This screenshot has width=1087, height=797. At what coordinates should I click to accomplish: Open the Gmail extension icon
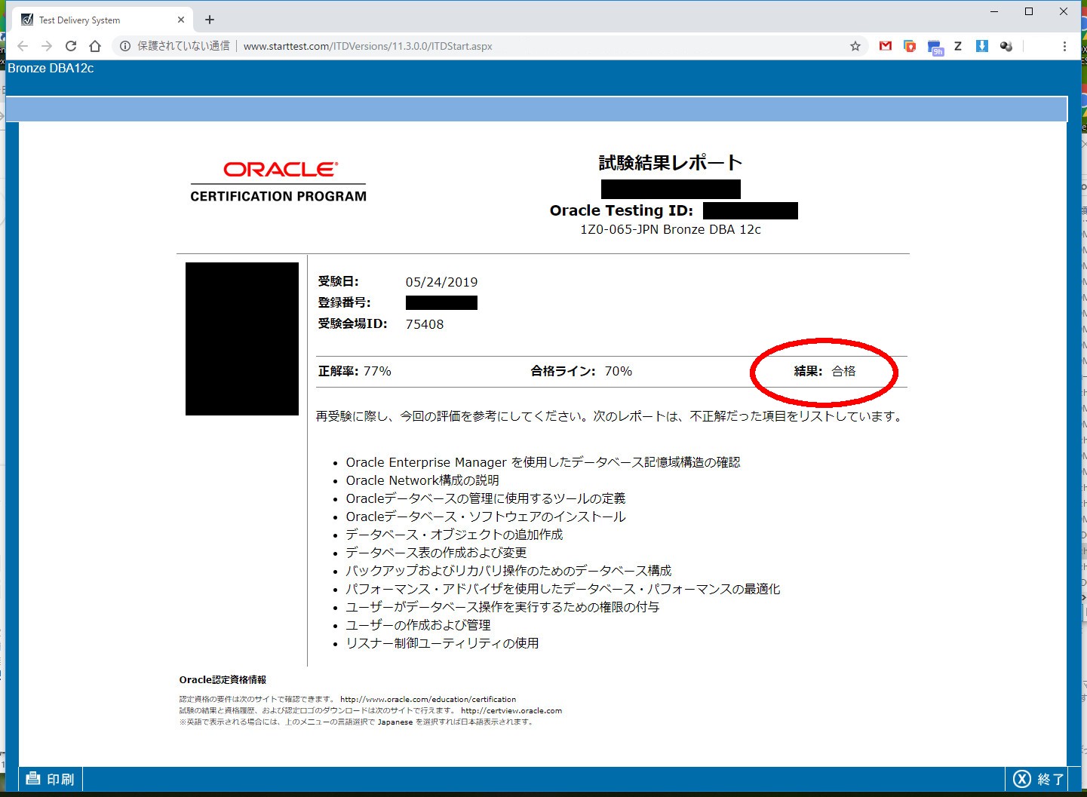pos(886,46)
